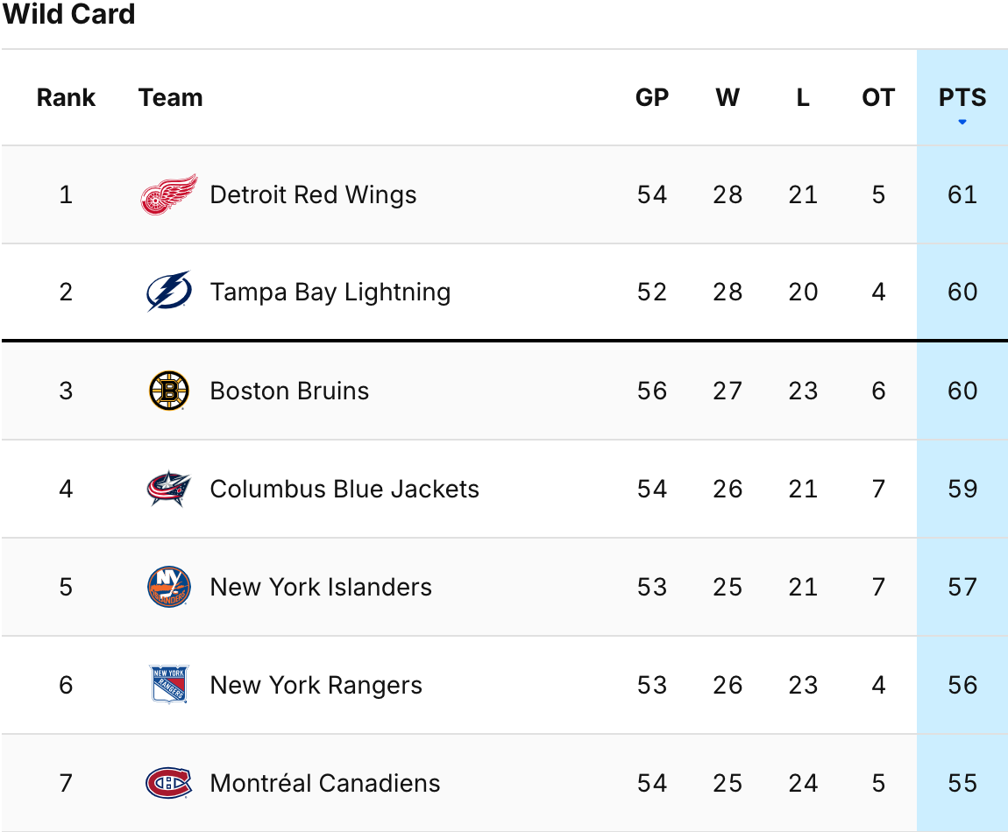This screenshot has width=1008, height=832.
Task: Open Detroit Red Wings team link
Action: coord(313,194)
